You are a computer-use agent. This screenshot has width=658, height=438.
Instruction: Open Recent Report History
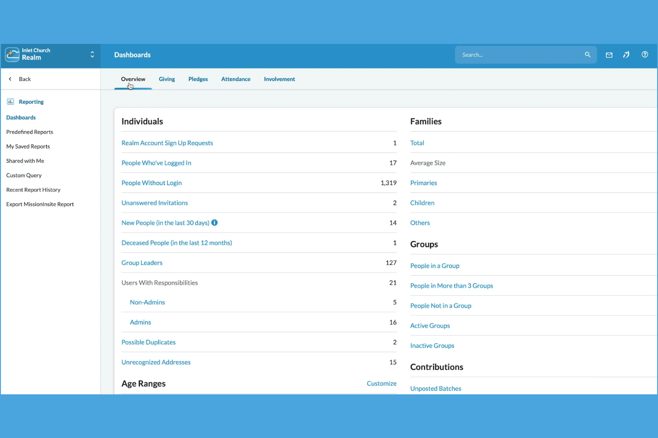33,190
